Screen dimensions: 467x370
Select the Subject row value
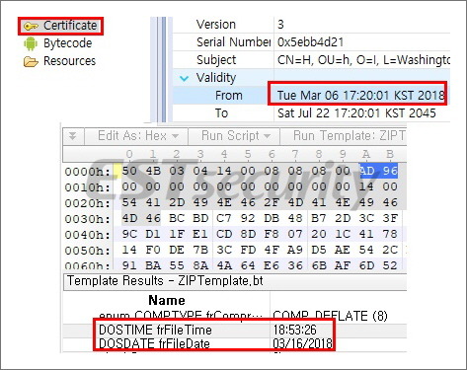(x=363, y=60)
